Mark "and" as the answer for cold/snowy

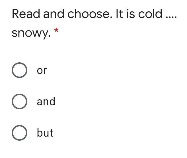pos(20,102)
